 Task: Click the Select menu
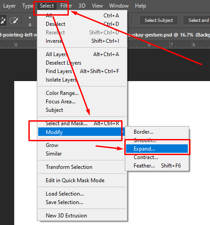click(47, 6)
